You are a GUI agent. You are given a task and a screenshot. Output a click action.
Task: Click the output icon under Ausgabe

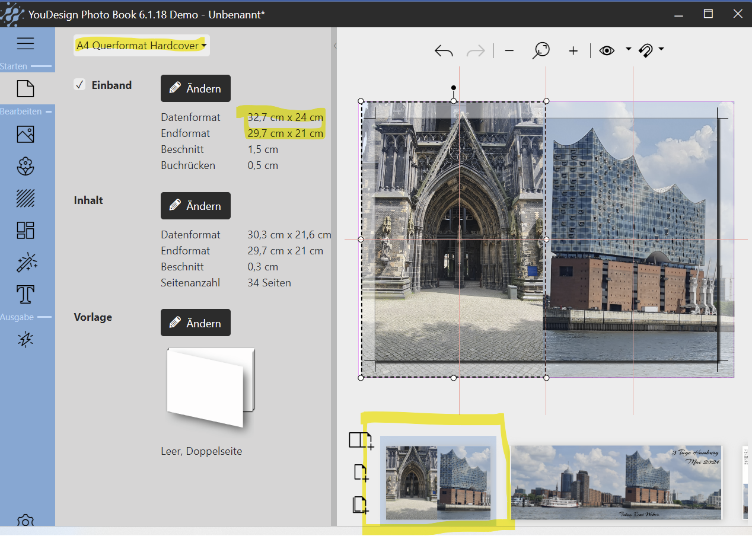pyautogui.click(x=26, y=339)
